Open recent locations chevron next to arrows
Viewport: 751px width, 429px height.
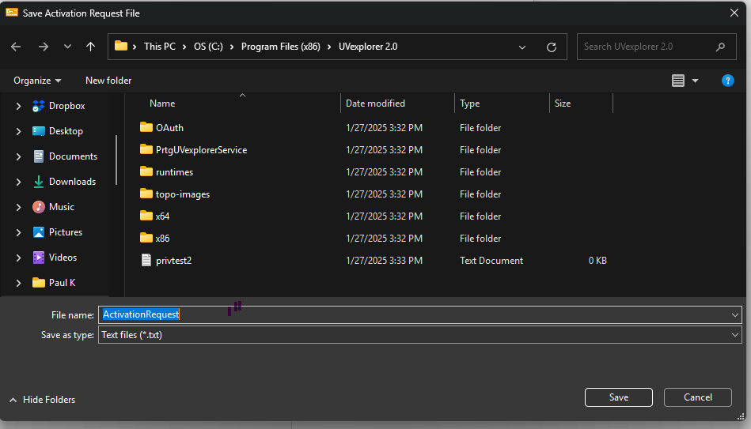coord(67,47)
